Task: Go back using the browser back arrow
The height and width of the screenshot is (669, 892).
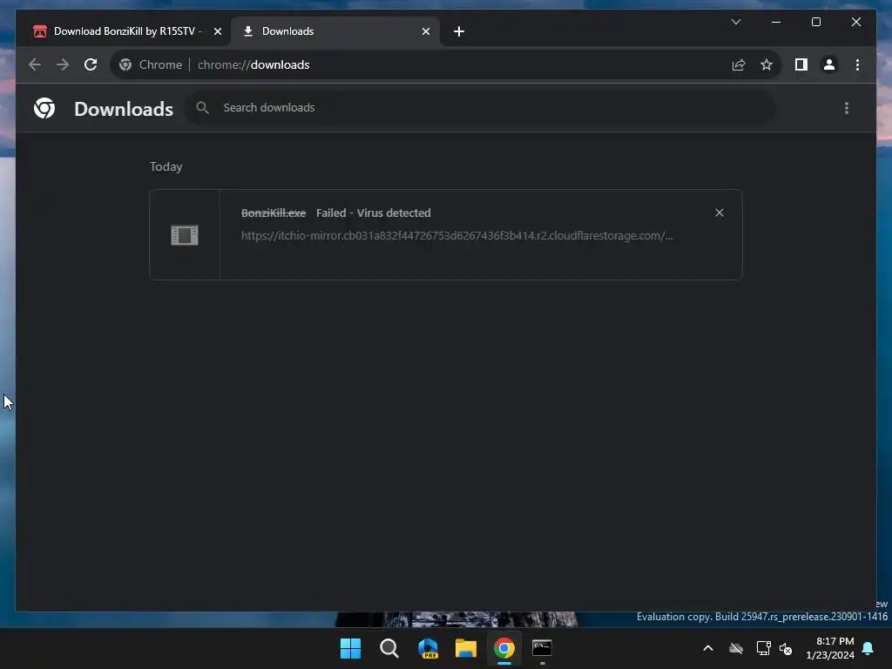Action: pos(35,64)
